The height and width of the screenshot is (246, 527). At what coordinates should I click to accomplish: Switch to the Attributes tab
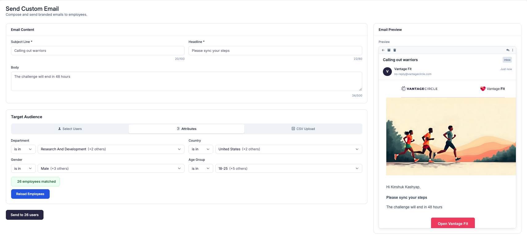coord(186,129)
